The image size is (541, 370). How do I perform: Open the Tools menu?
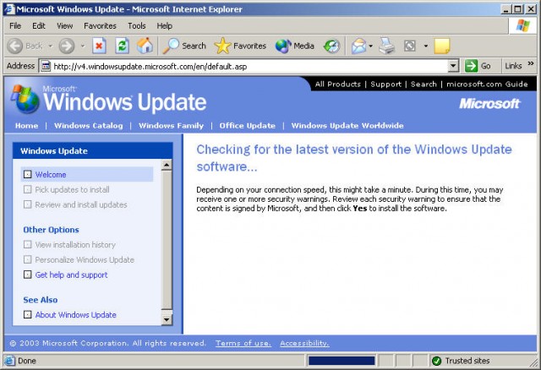137,26
